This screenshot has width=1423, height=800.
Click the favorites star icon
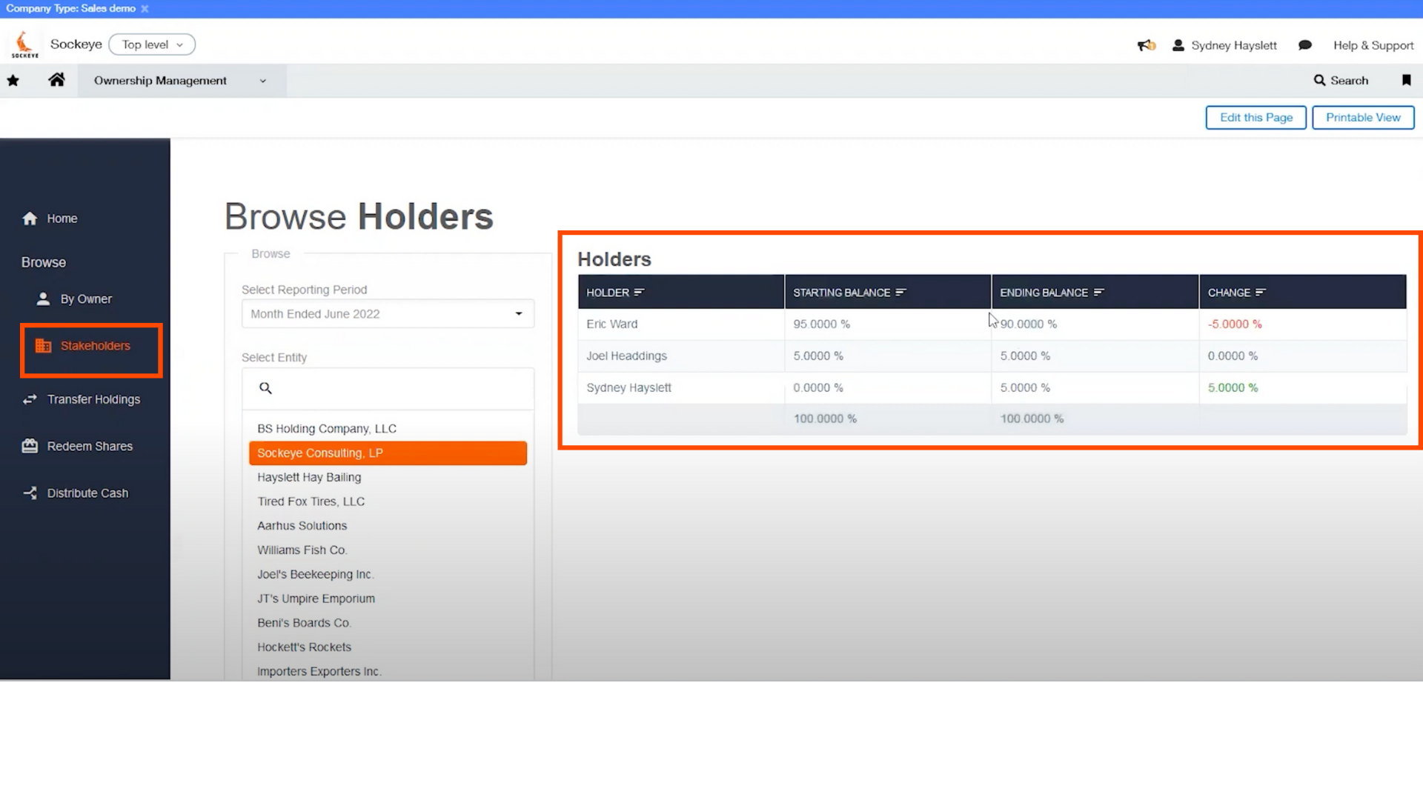click(x=13, y=81)
